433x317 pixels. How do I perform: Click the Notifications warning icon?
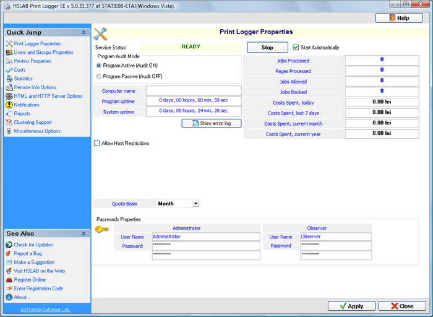coord(9,105)
